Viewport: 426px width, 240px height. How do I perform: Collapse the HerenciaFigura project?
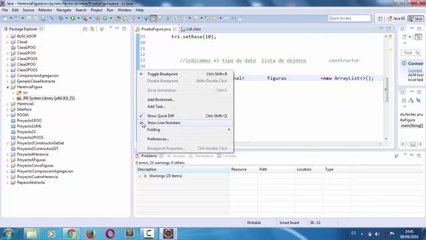(x=7, y=87)
